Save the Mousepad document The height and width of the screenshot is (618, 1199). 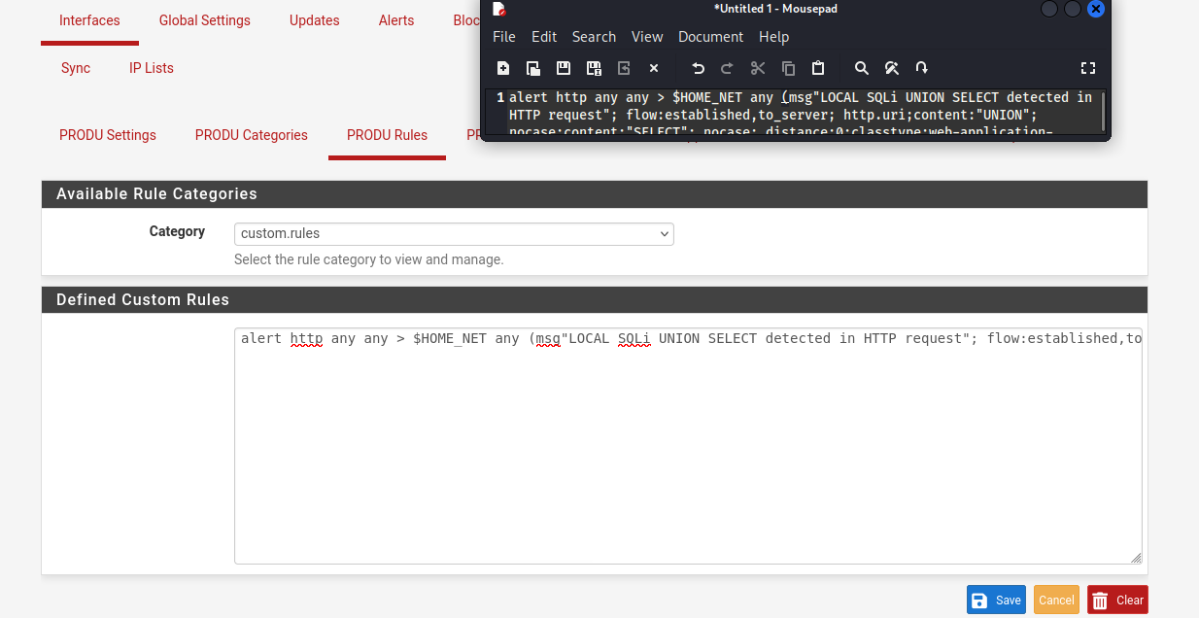[x=564, y=68]
